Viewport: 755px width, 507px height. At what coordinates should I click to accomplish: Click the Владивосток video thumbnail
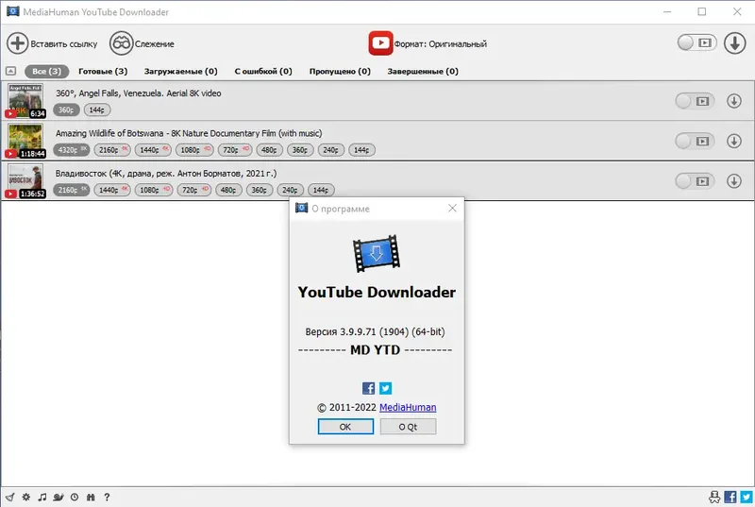click(x=25, y=180)
